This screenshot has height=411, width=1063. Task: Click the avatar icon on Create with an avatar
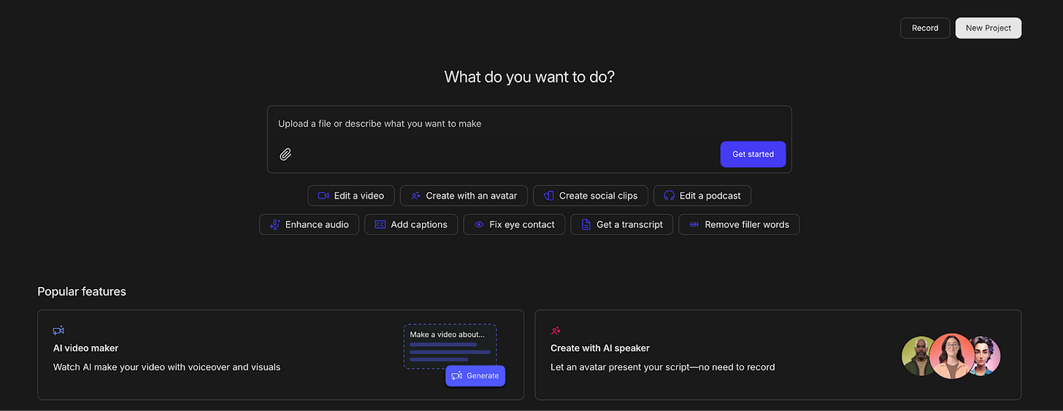(x=415, y=195)
